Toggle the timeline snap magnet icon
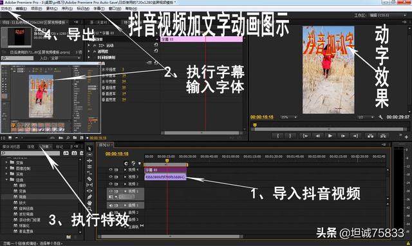412x246 pixels. pyautogui.click(x=126, y=163)
